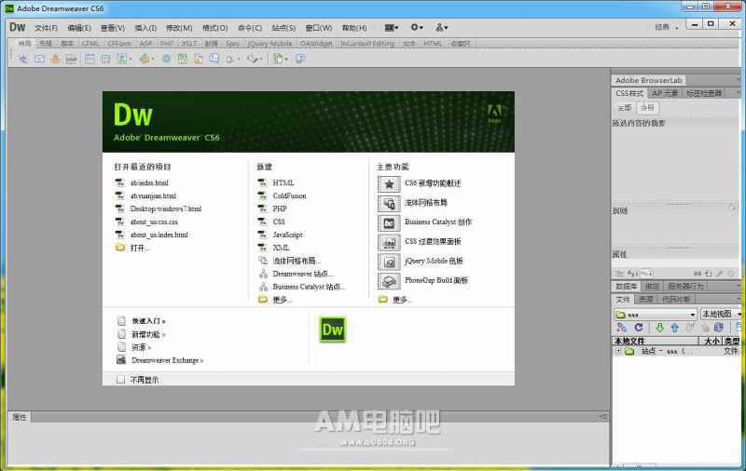Image resolution: width=746 pixels, height=471 pixels.
Task: Refresh the Files panel
Action: [639, 327]
